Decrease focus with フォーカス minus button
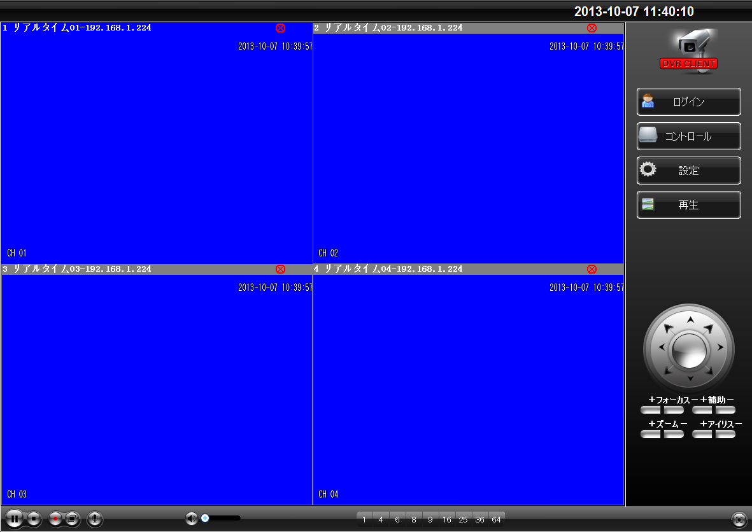752x532 pixels. point(674,410)
